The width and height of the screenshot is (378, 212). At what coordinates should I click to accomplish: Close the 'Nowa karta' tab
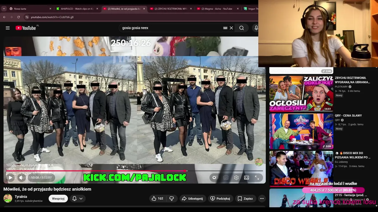coord(50,9)
